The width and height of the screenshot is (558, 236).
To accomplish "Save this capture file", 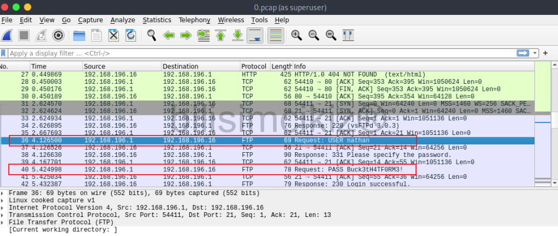I will point(96,35).
